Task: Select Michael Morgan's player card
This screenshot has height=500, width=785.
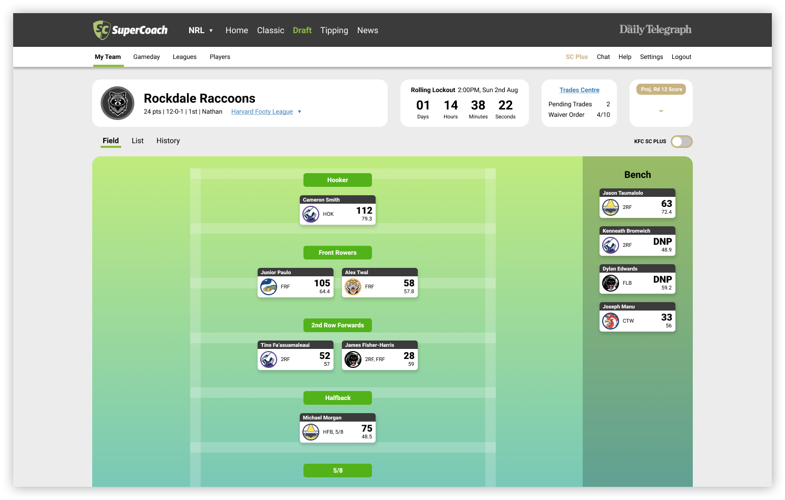Action: 337,428
